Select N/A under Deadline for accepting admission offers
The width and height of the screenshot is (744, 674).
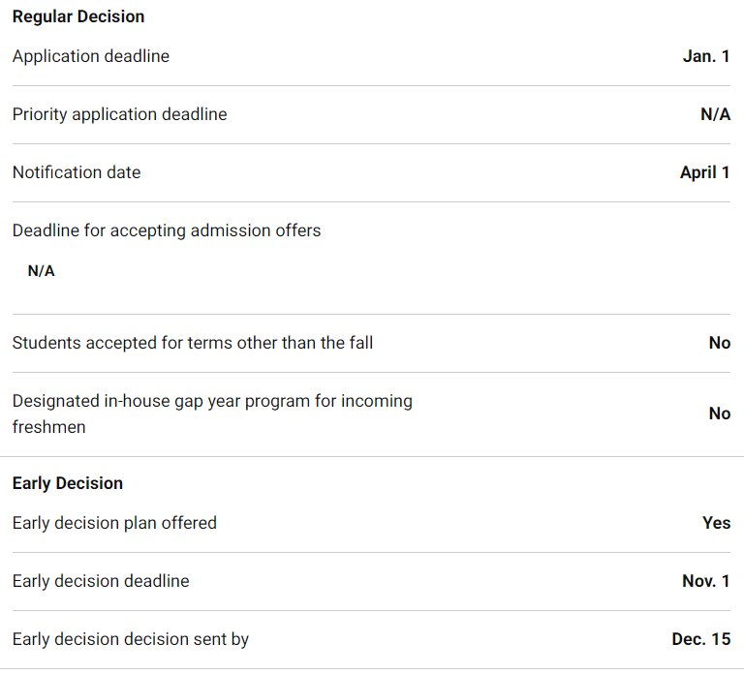(x=41, y=271)
